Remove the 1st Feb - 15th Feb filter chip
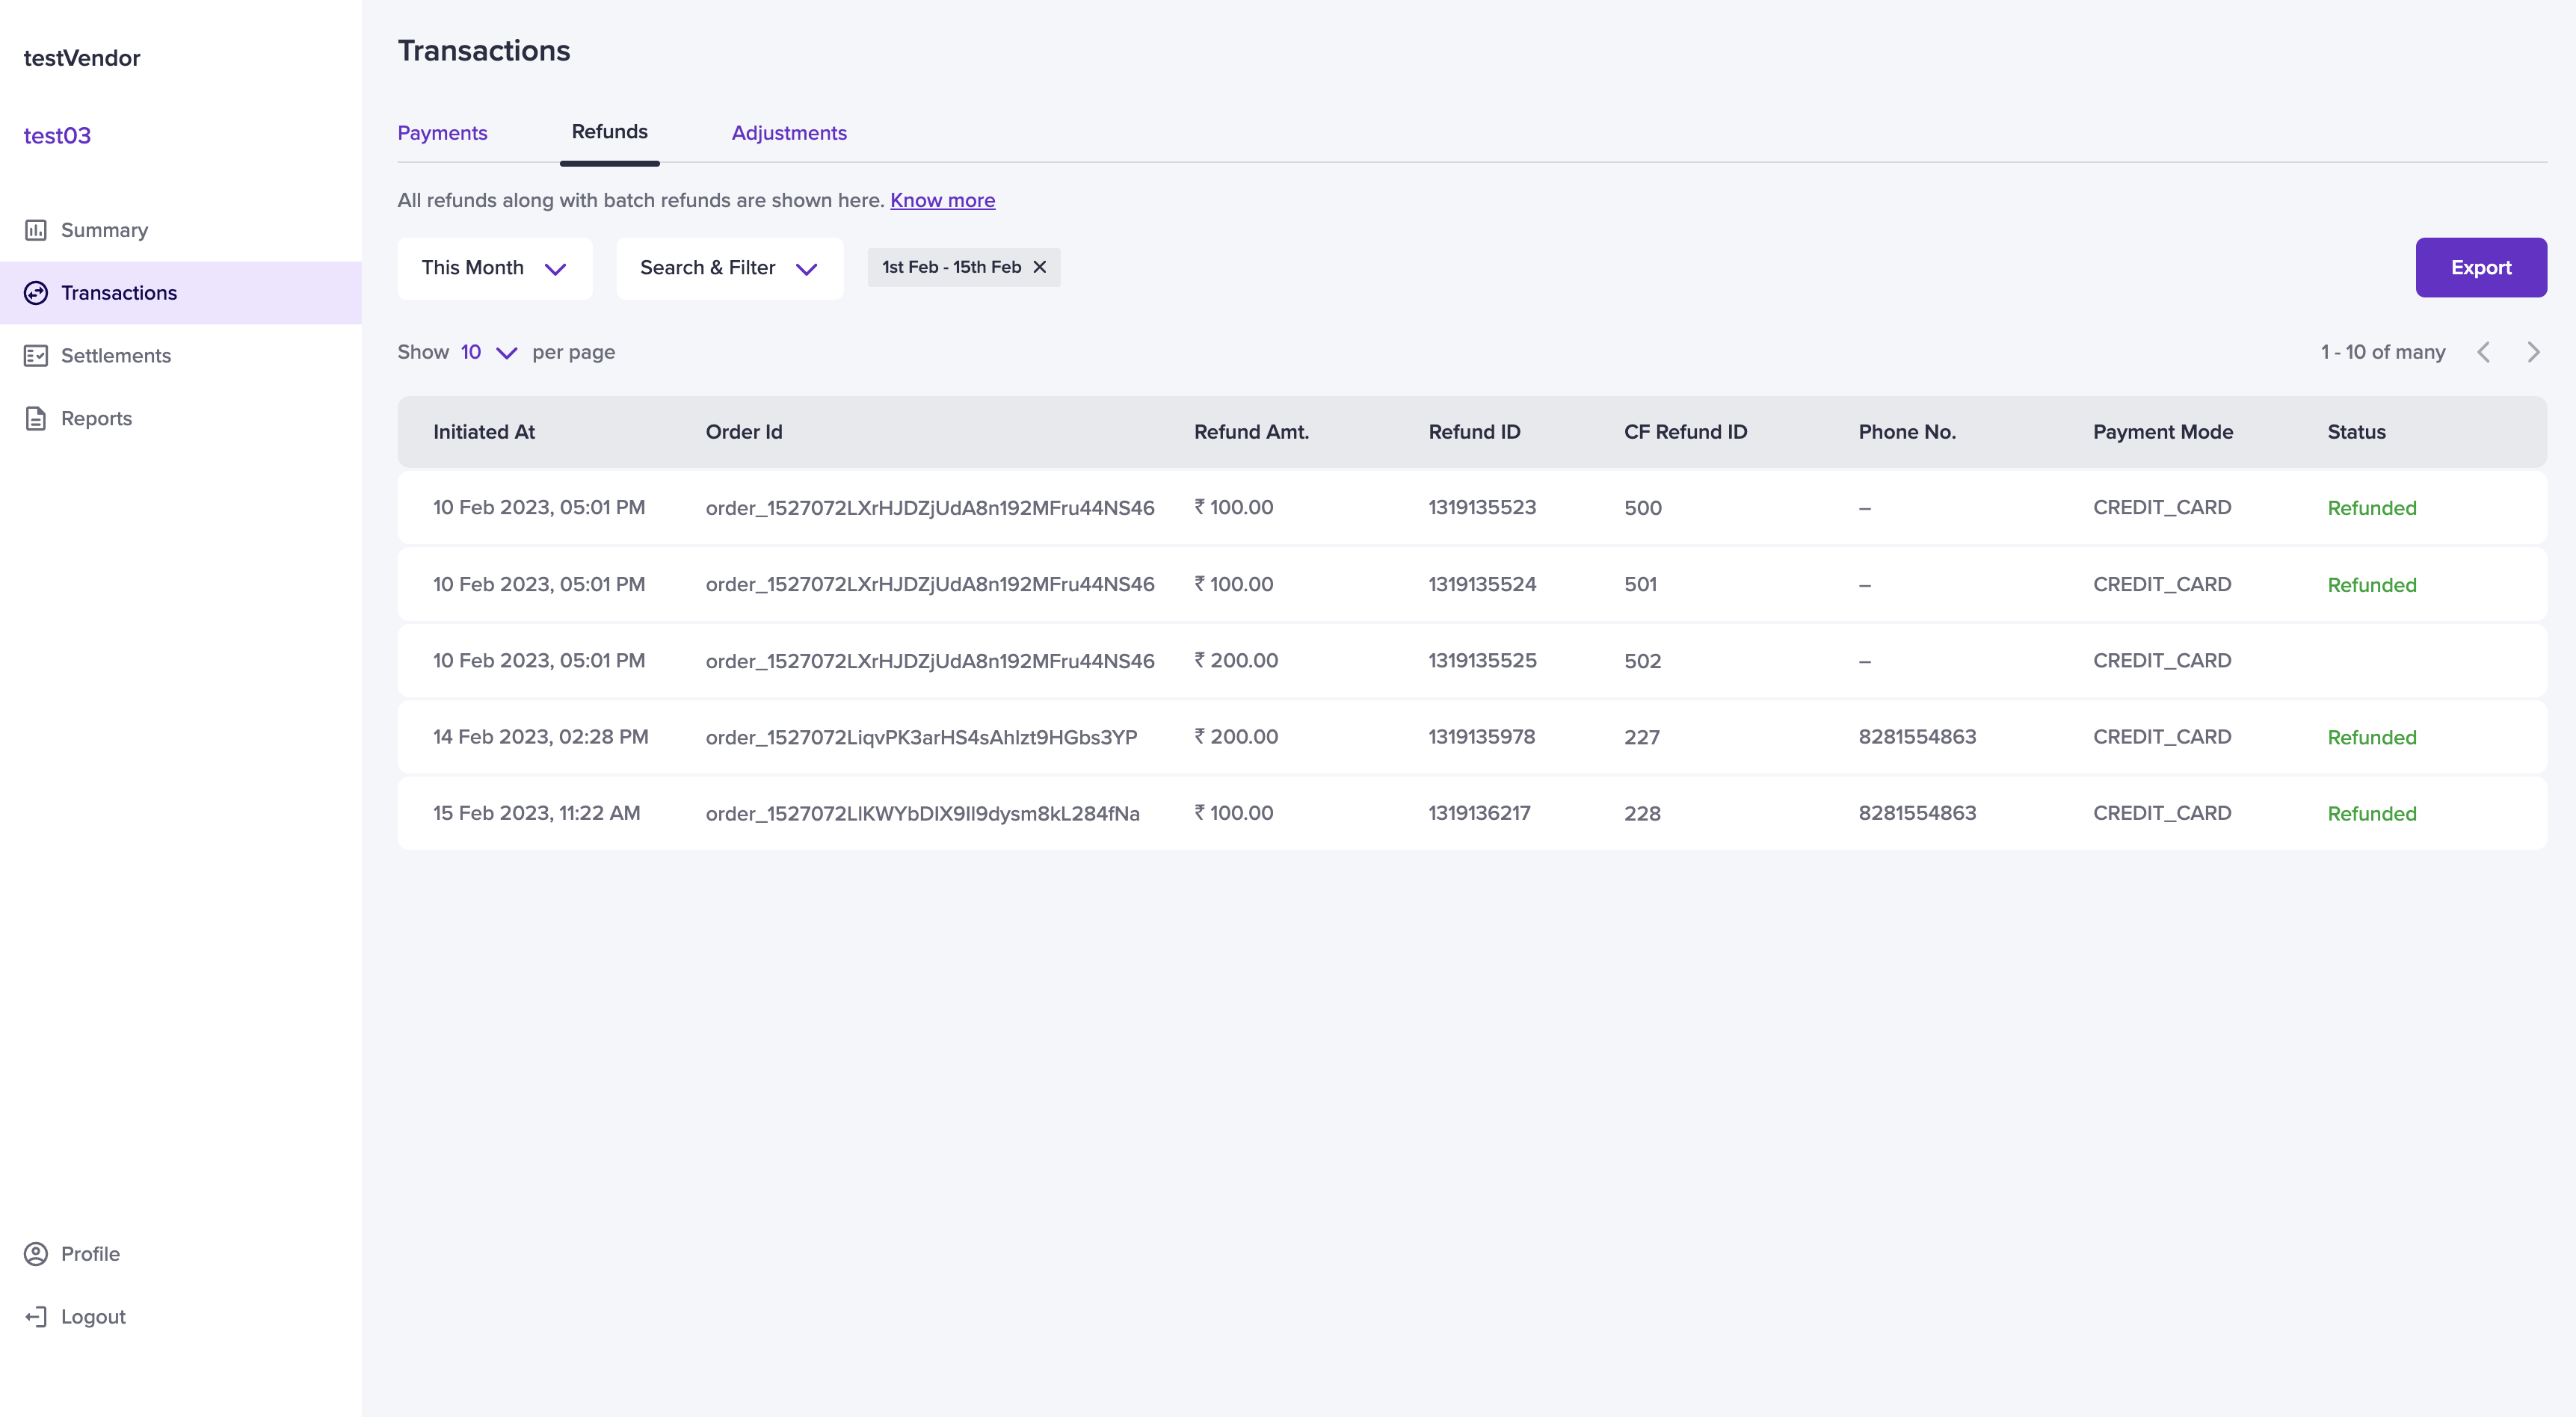This screenshot has width=2576, height=1417. (x=1040, y=267)
